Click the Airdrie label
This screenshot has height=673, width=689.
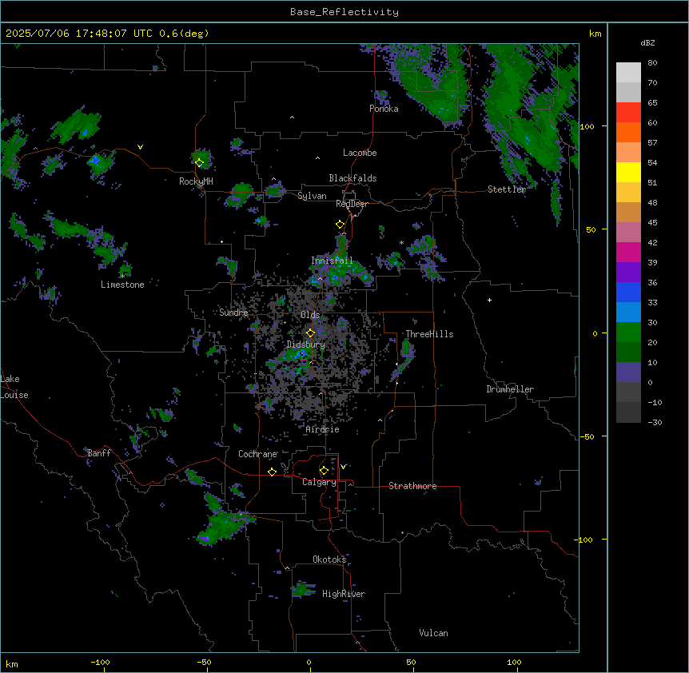322,429
